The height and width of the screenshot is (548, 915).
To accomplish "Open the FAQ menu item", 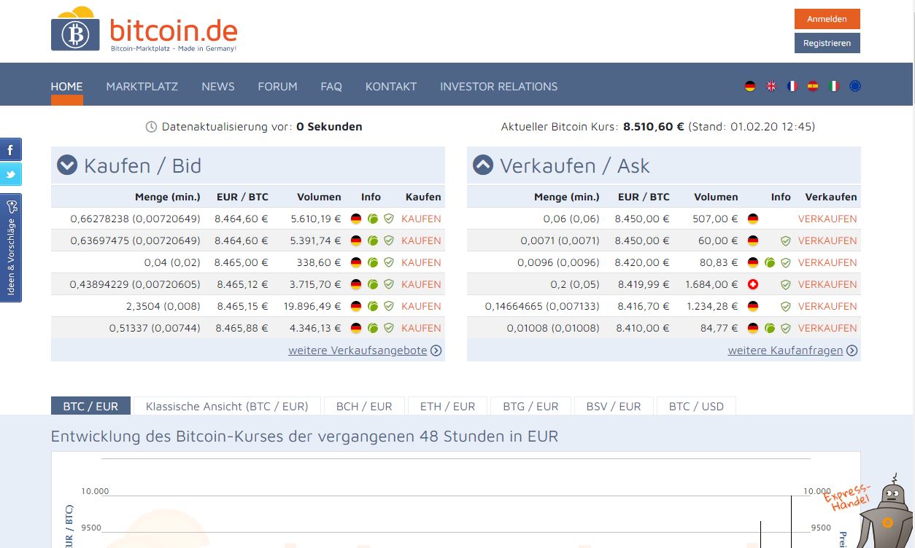I will [x=331, y=86].
